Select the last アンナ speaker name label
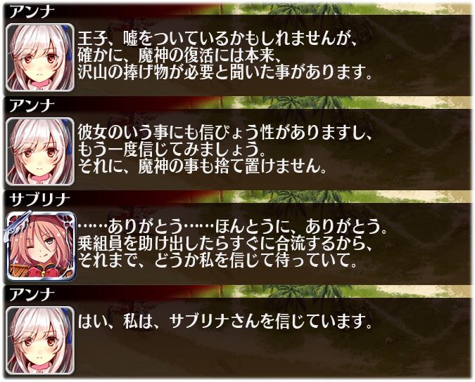This screenshot has width=475, height=382. pyautogui.click(x=32, y=295)
